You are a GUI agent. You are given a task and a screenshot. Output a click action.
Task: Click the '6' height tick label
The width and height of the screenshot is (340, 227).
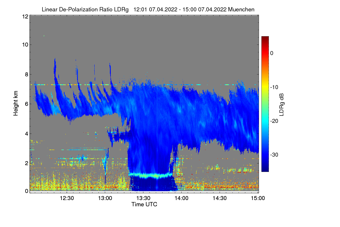tap(26, 104)
